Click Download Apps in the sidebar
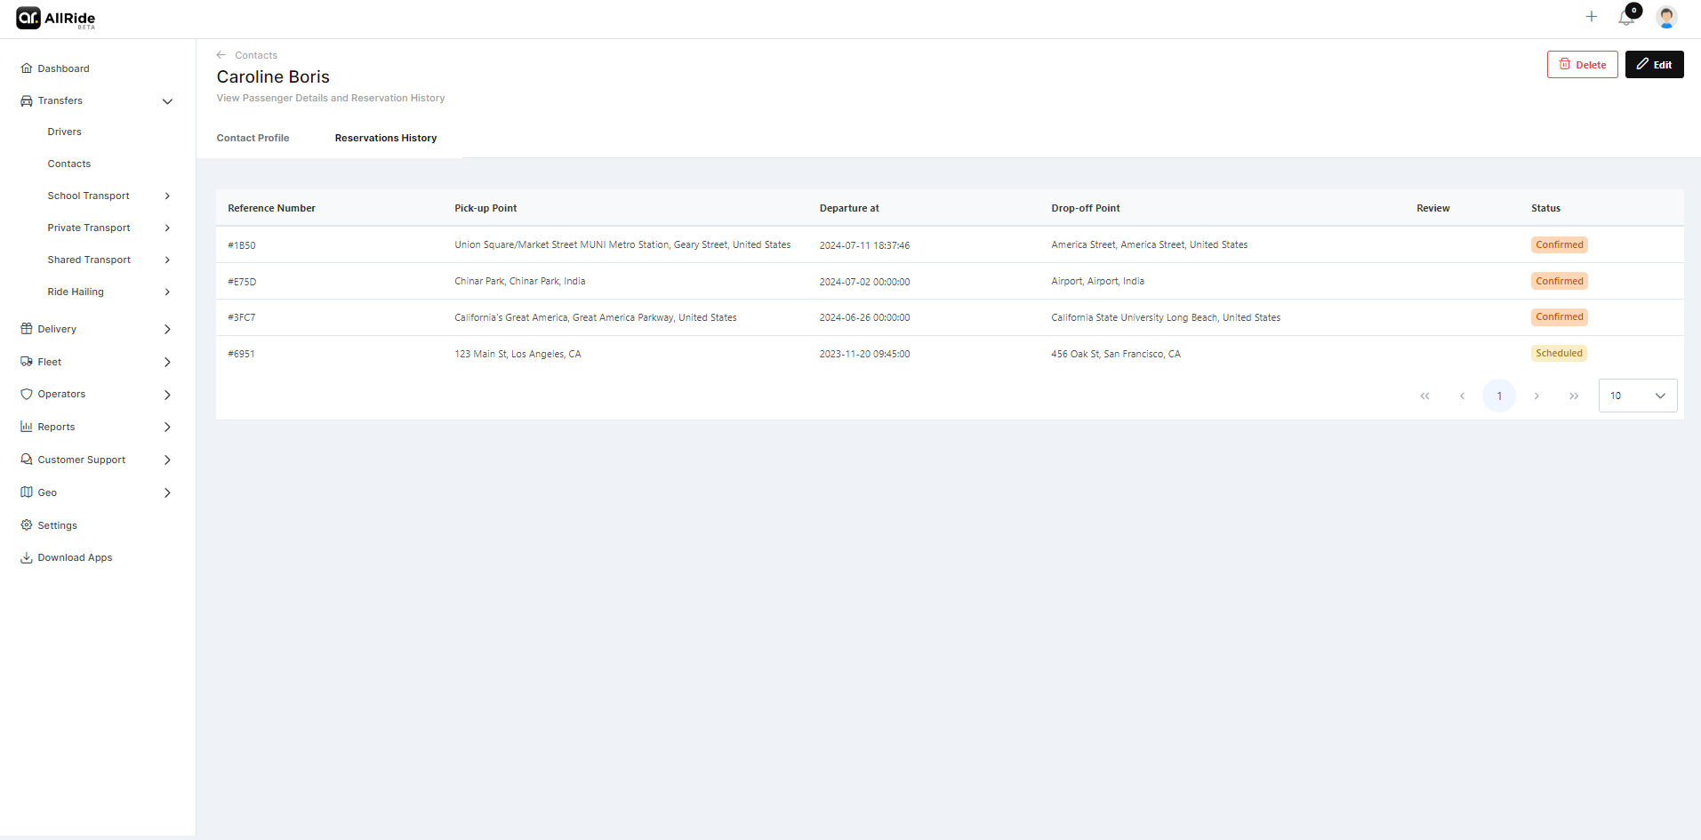1701x840 pixels. point(75,557)
